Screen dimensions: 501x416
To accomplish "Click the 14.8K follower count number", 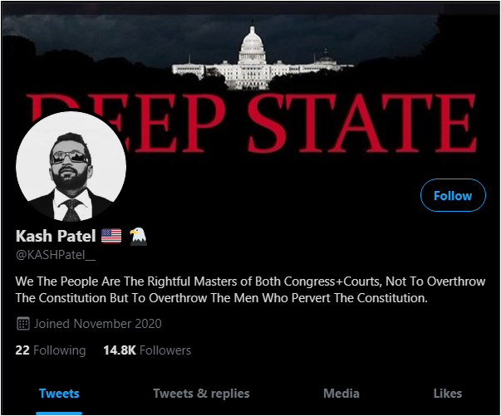I will coord(120,350).
